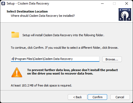Click the Setup - Cisdem Data Recovery title
The height and width of the screenshot is (103, 133).
(x=28, y=3)
